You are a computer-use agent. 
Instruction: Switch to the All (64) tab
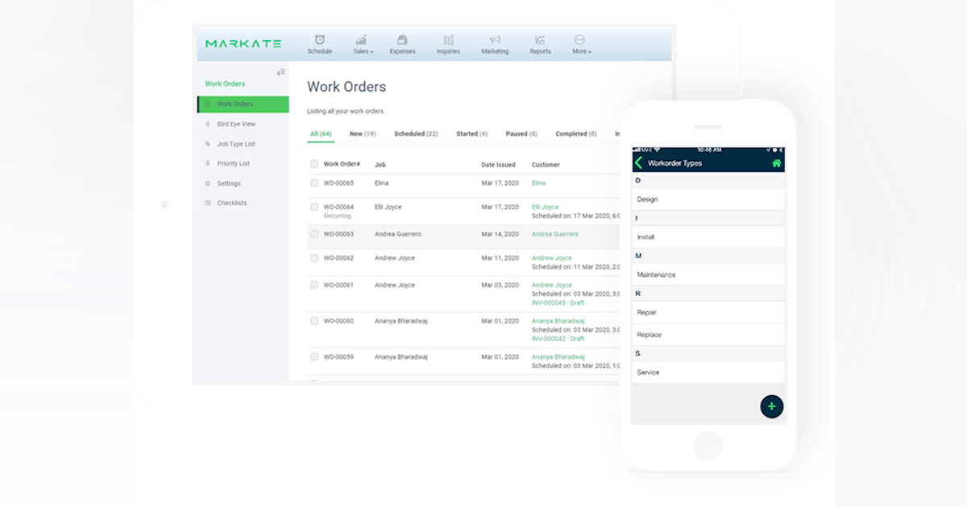pyautogui.click(x=321, y=134)
